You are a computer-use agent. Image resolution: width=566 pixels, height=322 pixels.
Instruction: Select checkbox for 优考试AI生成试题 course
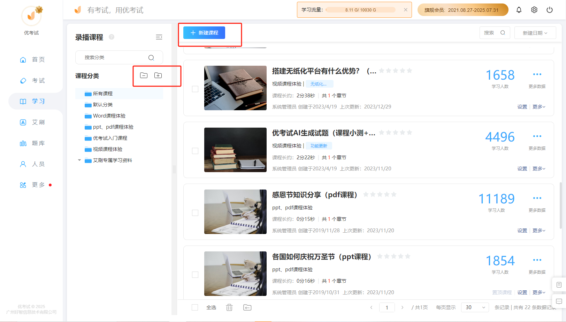pos(195,151)
